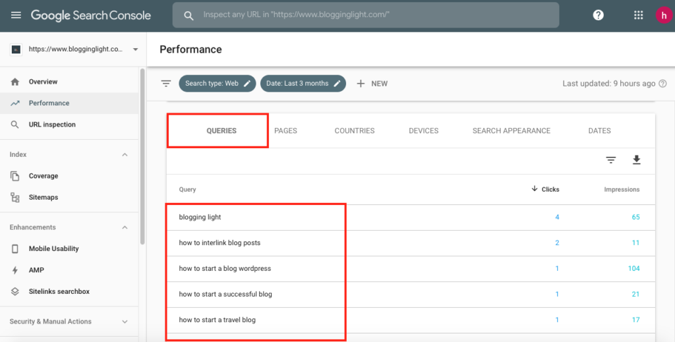Click the Sitelinks searchbox layers icon

pyautogui.click(x=15, y=292)
